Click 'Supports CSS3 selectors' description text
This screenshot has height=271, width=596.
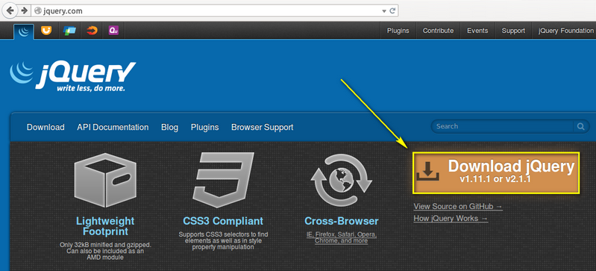[x=223, y=240]
